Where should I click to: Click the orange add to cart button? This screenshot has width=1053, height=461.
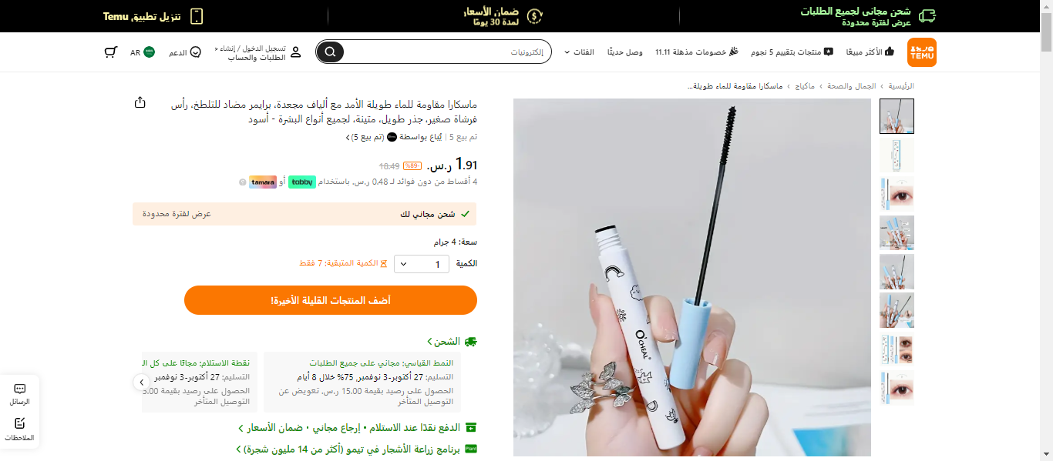pos(331,300)
